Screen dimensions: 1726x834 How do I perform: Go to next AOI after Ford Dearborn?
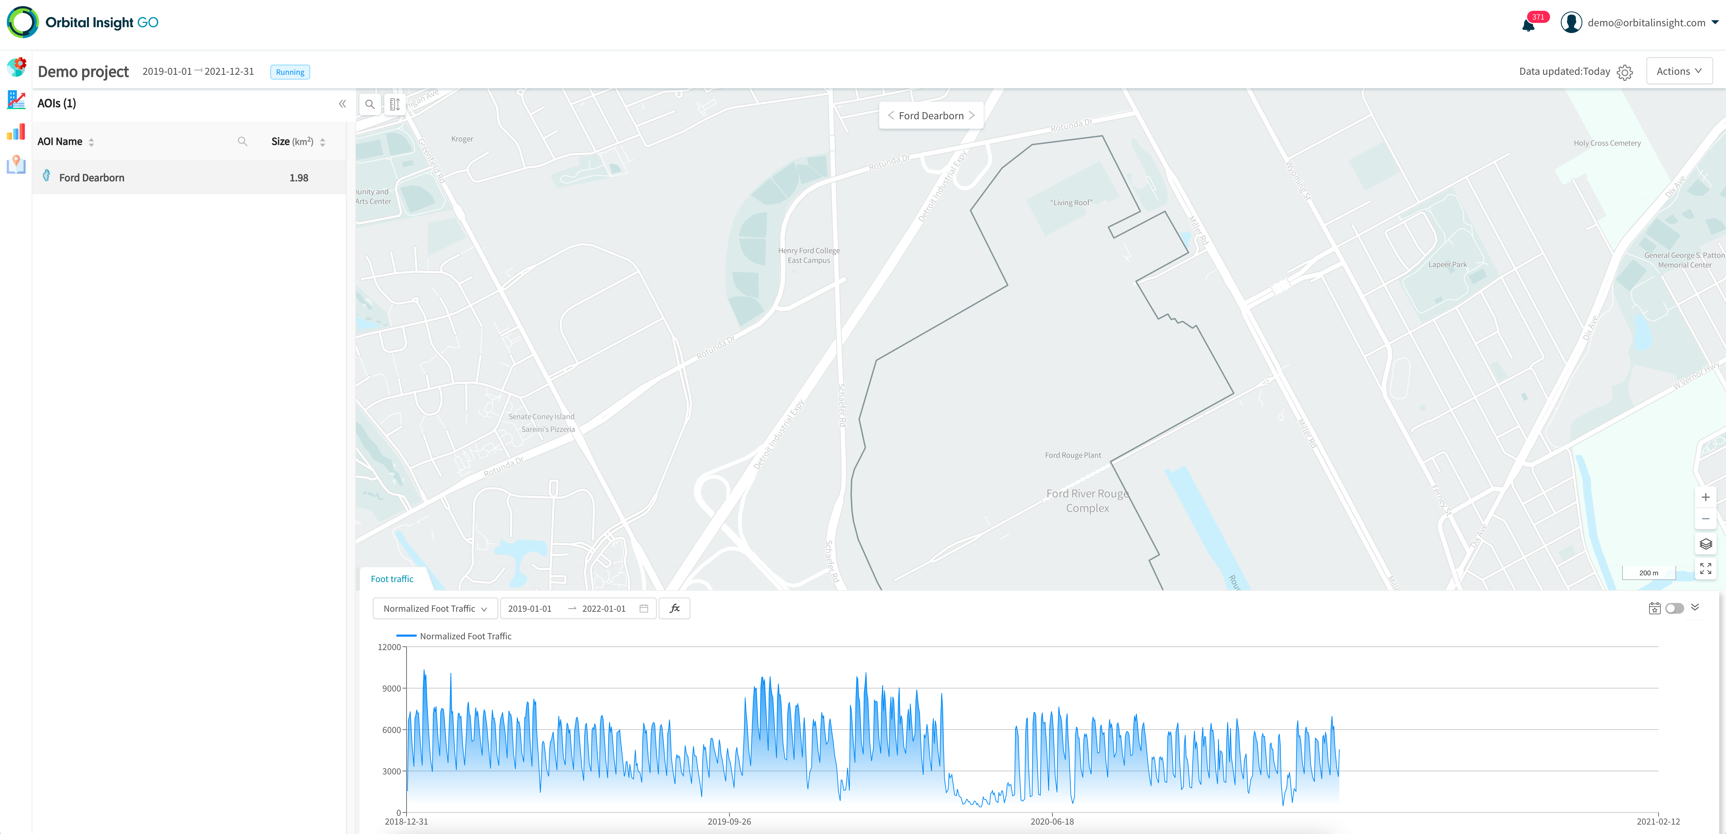[972, 115]
